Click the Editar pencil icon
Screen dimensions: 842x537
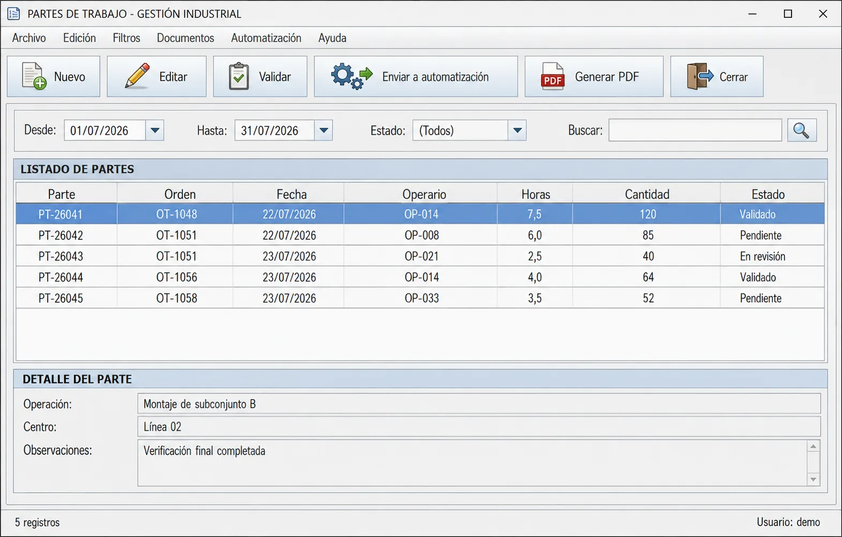point(137,76)
